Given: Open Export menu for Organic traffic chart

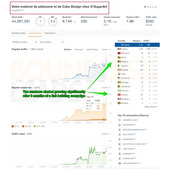Looking at the screenshot, I should coord(106,49).
